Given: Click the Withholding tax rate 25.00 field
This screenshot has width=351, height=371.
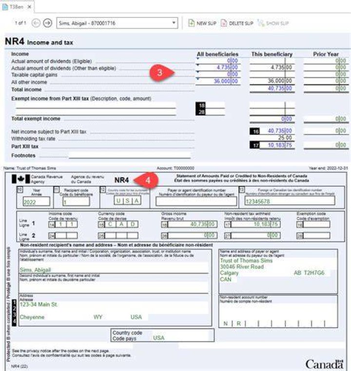Looking at the screenshot, I should [x=272, y=137].
